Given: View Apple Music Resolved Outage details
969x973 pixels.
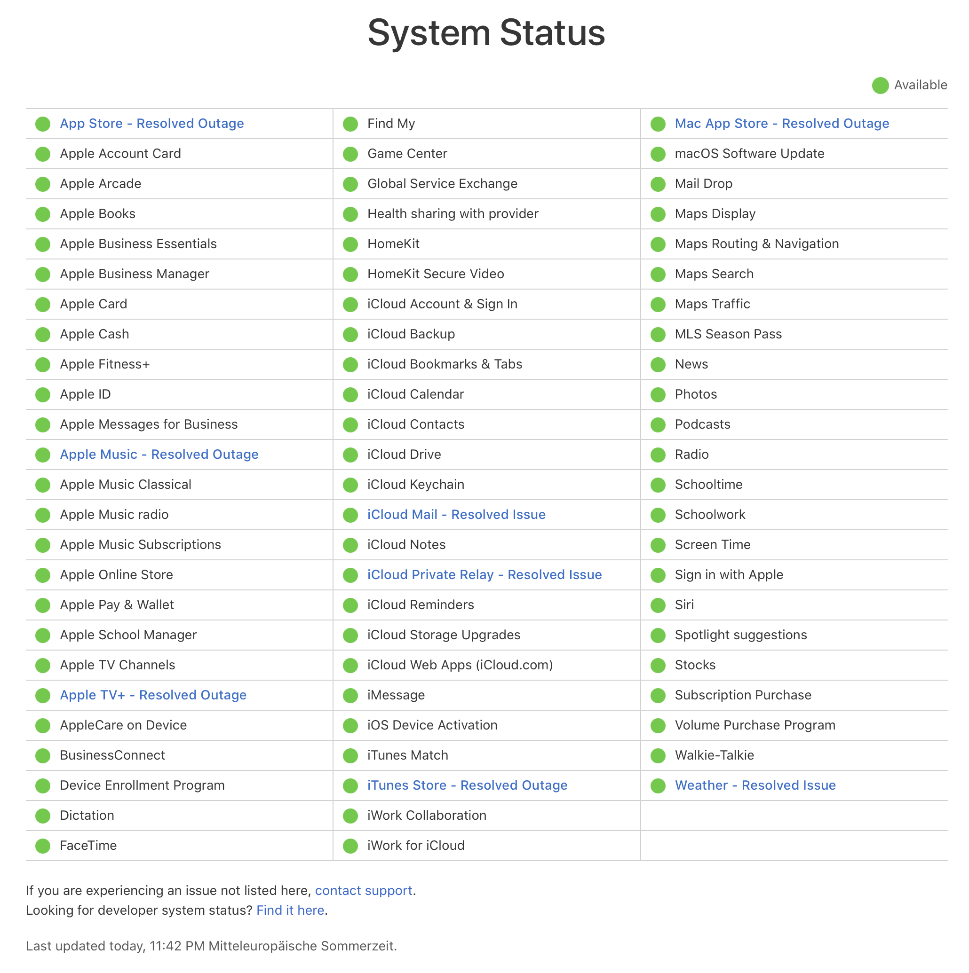Looking at the screenshot, I should [159, 454].
